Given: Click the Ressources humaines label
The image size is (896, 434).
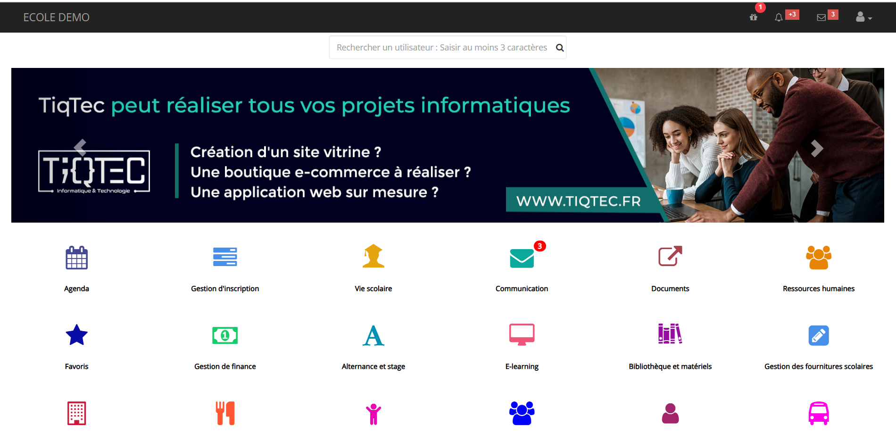Looking at the screenshot, I should coord(819,289).
